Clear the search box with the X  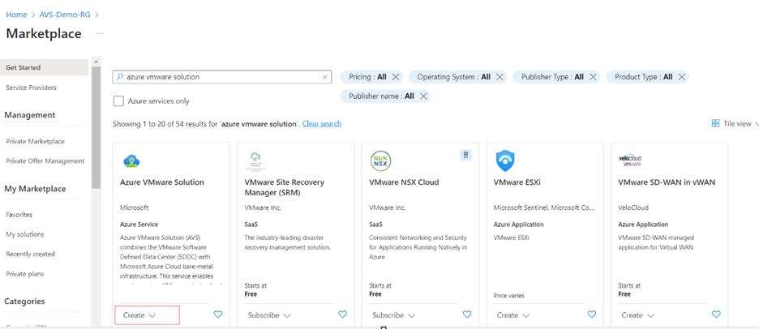(325, 77)
